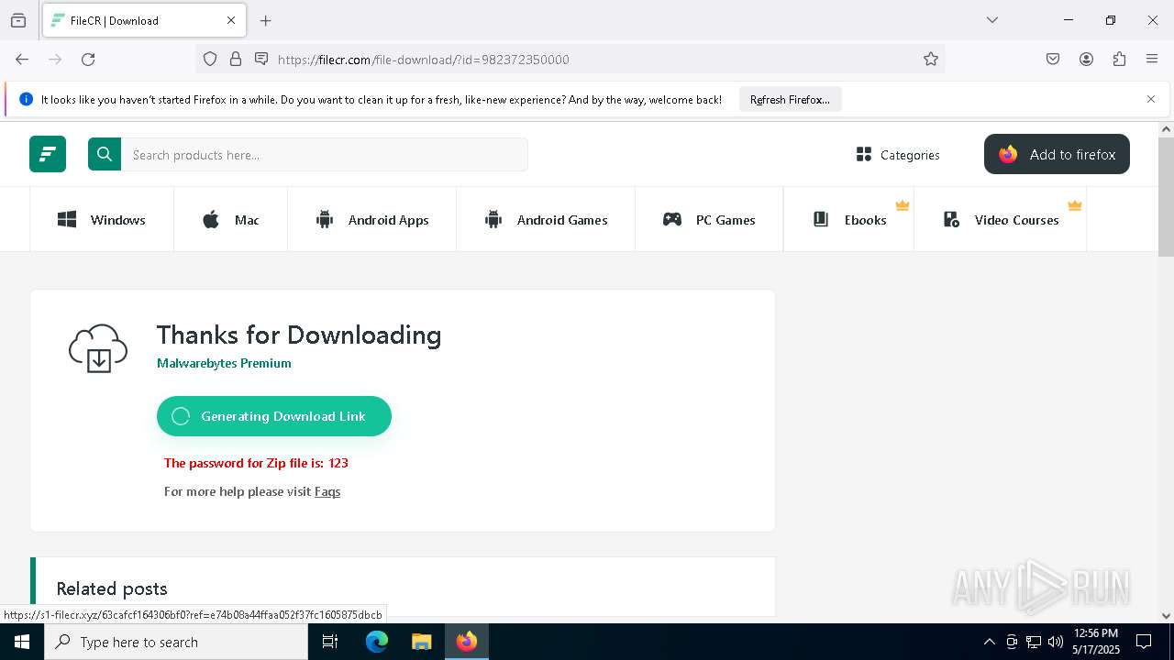Open the Firefox account icon
The image size is (1174, 660).
pos(1086,59)
